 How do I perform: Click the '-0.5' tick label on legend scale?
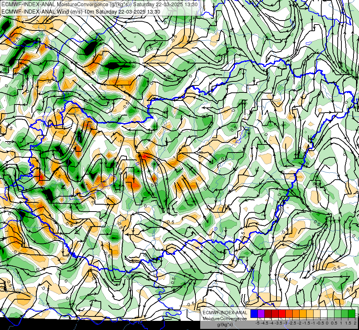pos(320,323)
